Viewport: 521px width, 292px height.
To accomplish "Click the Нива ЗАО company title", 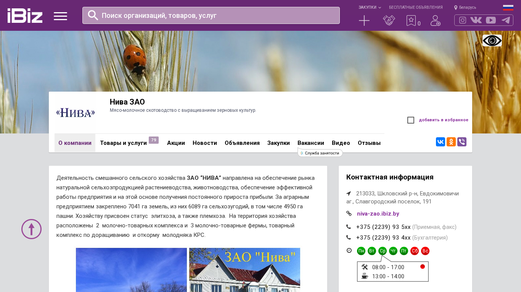I will (127, 102).
